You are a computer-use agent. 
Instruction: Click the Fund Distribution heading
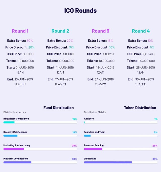pos(59,108)
